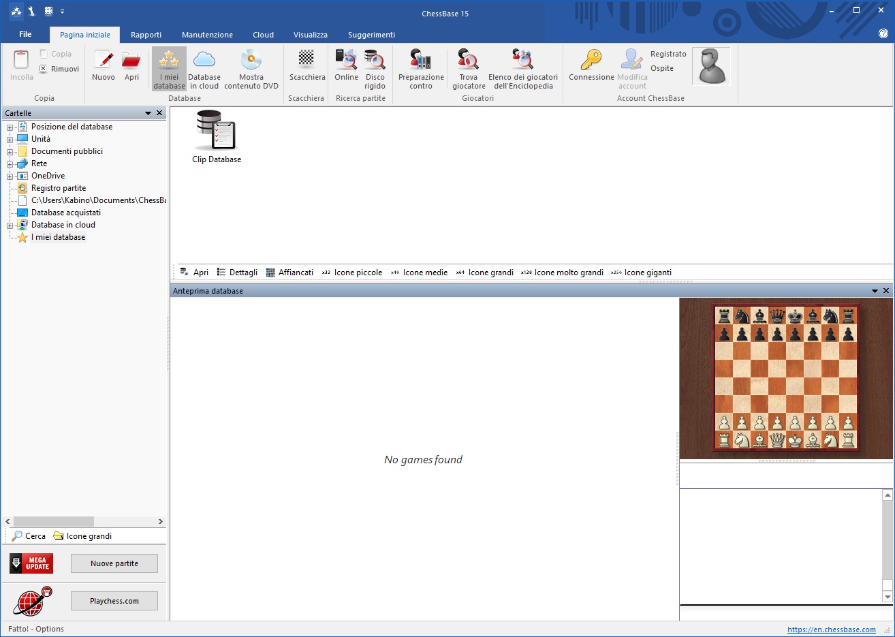Click the Connessione key icon
The height and width of the screenshot is (637, 895).
tap(591, 60)
